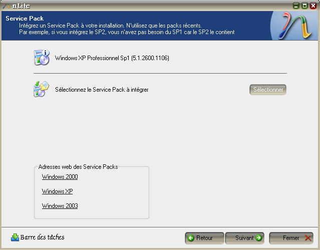The width and height of the screenshot is (320, 250).
Task: Close the nLite window
Action: (313, 6)
